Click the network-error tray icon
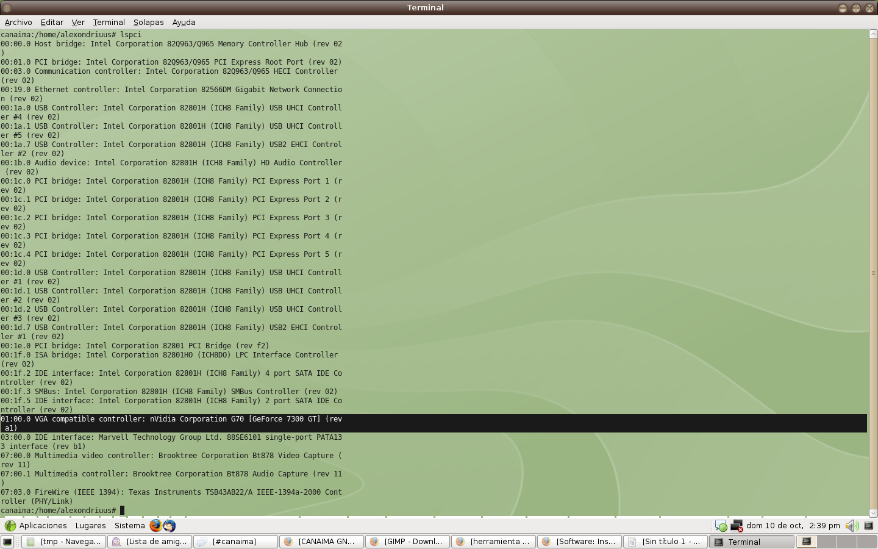 pos(736,526)
